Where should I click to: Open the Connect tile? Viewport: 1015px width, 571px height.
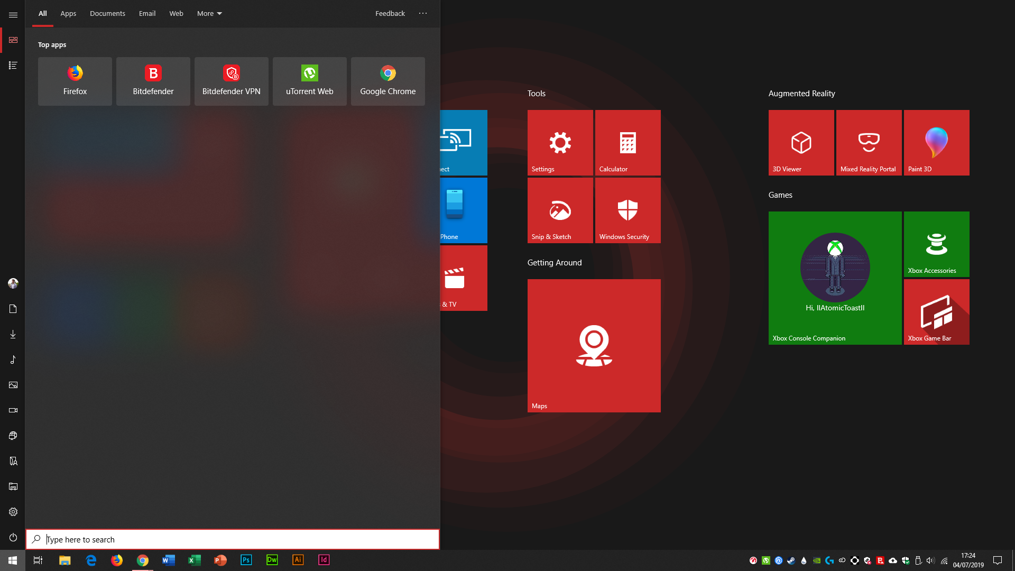464,143
